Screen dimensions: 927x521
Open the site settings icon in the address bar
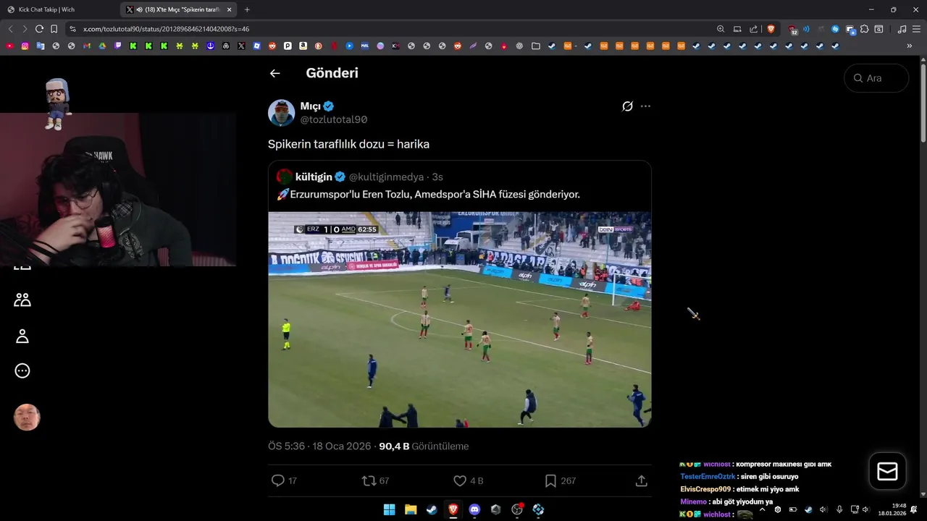[72, 29]
